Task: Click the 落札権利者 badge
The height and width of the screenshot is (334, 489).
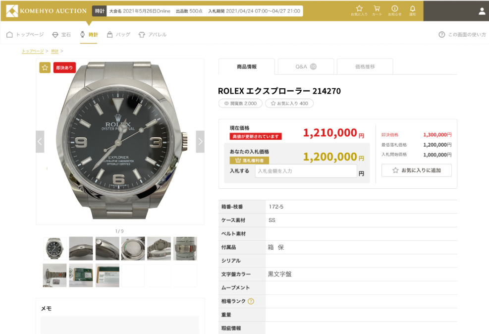Action: click(x=249, y=161)
